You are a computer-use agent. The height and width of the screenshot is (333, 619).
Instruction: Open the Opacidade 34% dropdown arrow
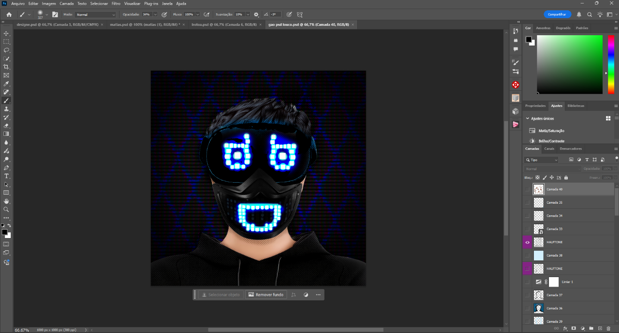pos(156,15)
